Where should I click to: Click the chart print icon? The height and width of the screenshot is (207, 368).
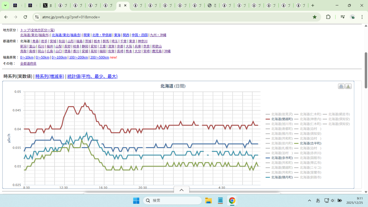pyautogui.click(x=341, y=86)
